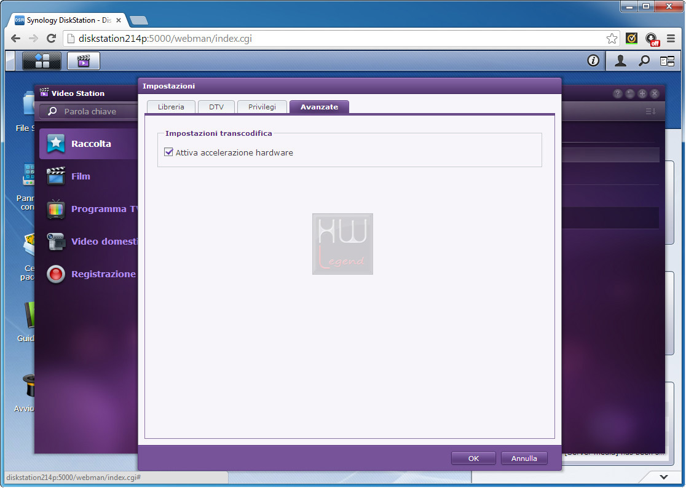Click the extension icon with off badge
Image resolution: width=686 pixels, height=488 pixels.
point(652,39)
